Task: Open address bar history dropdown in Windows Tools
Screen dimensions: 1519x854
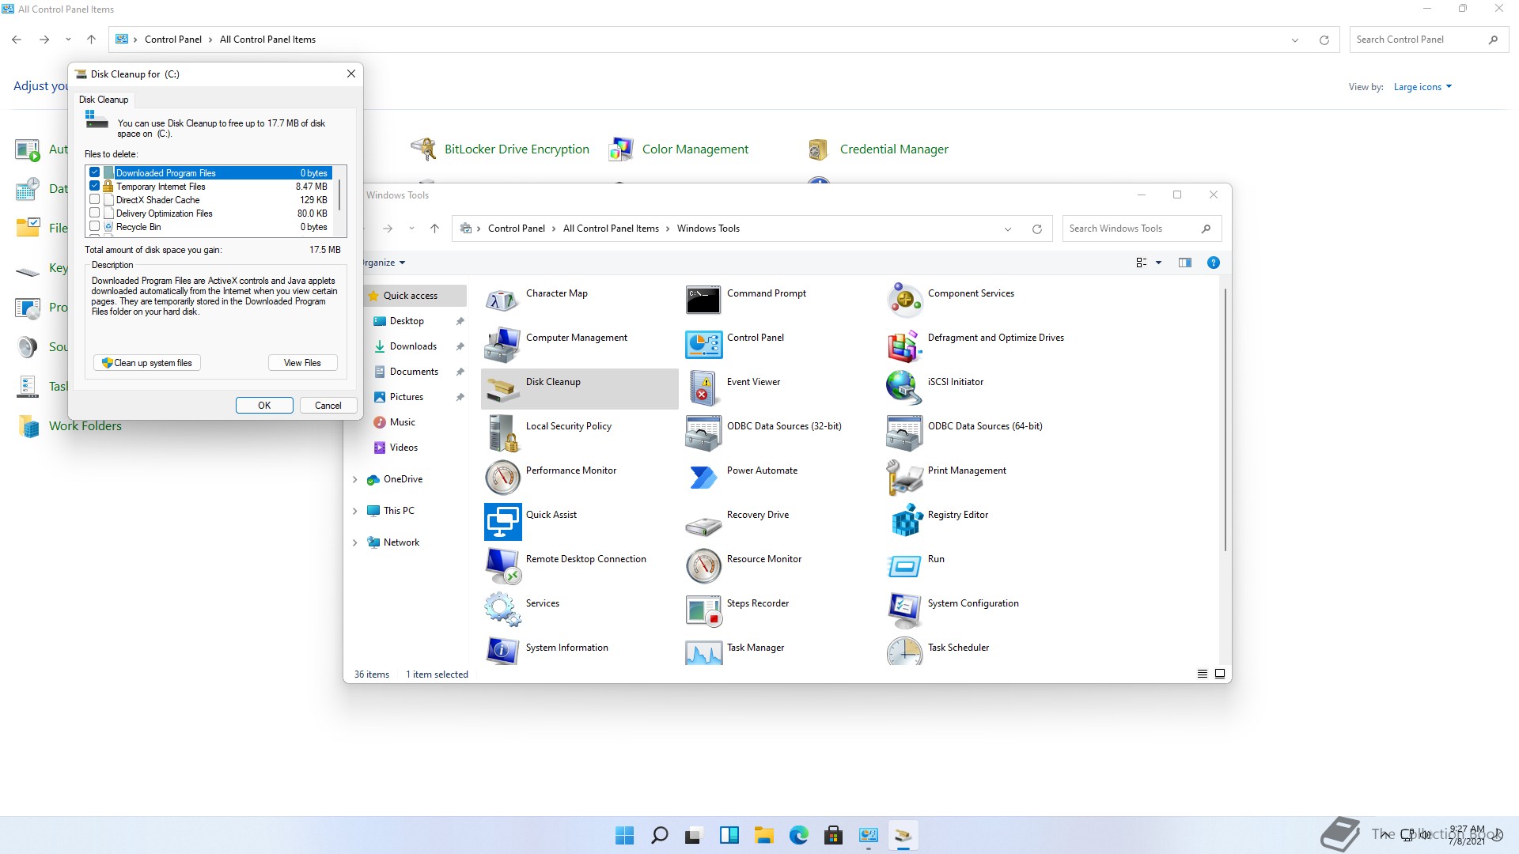Action: click(1008, 229)
